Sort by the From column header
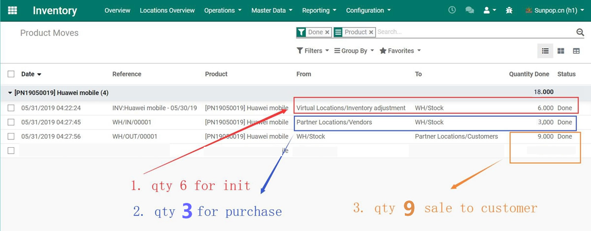591x231 pixels. tap(304, 74)
